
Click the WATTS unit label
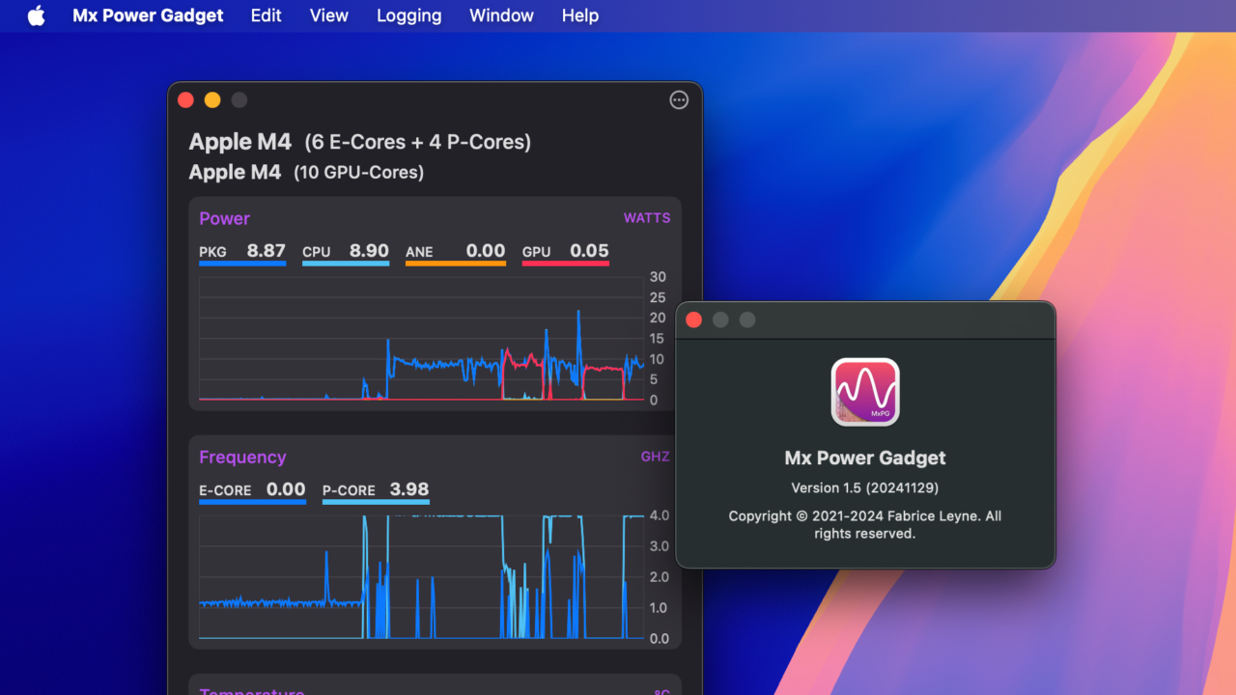tap(647, 218)
